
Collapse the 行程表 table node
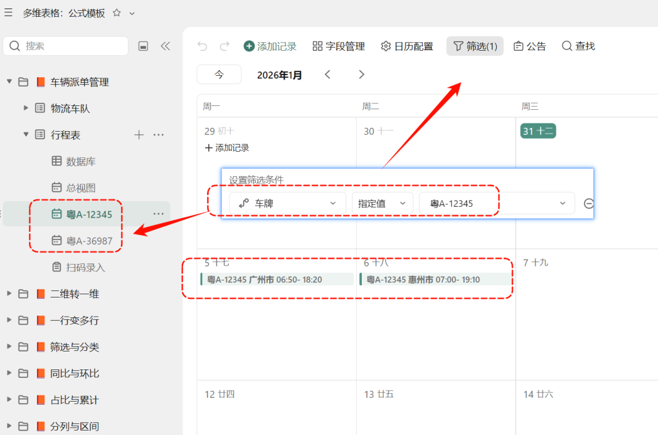point(26,135)
